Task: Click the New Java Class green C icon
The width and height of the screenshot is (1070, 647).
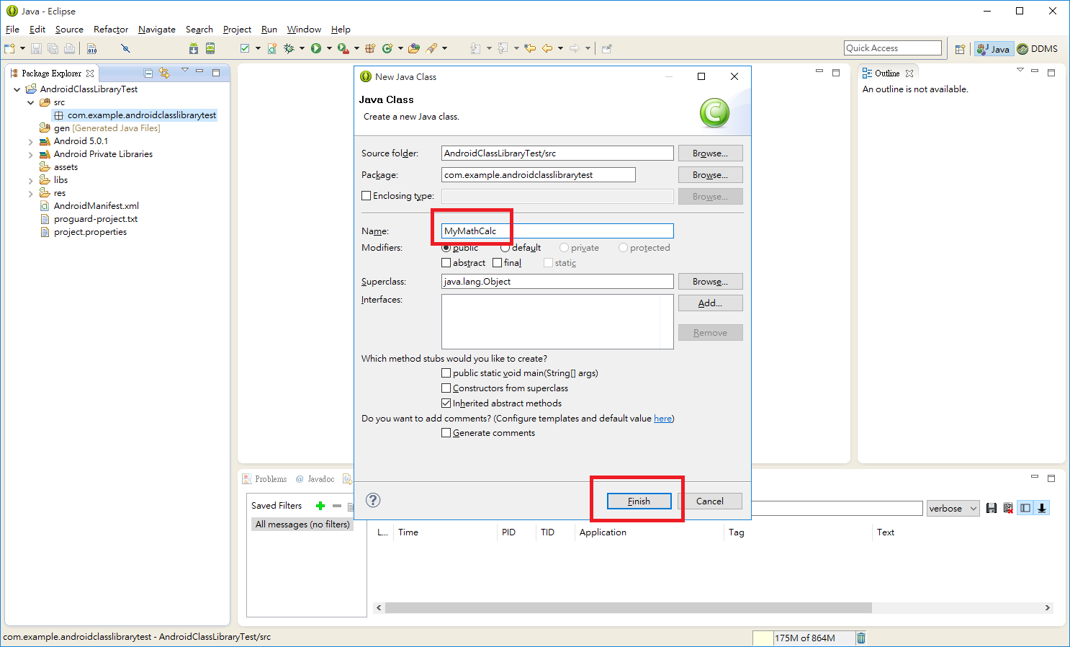Action: 387,48
